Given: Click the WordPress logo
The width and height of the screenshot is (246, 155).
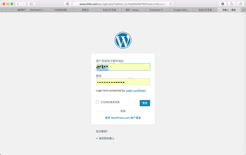Looking at the screenshot, I should (123, 40).
